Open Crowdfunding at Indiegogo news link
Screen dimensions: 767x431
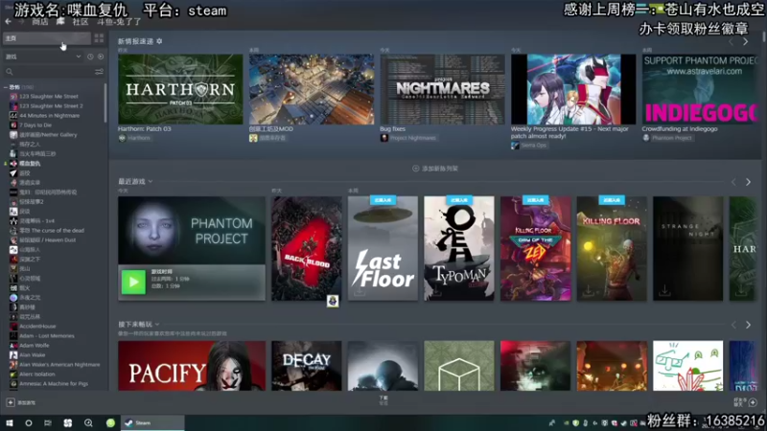(x=680, y=129)
